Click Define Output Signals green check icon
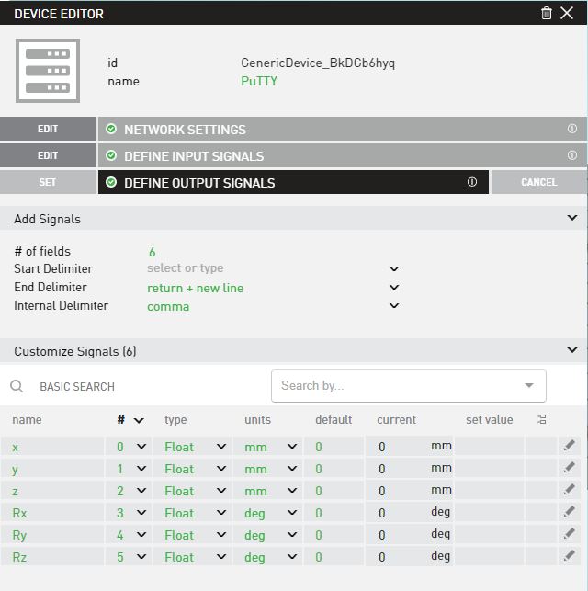Viewport: 588px width, 591px height. 111,182
